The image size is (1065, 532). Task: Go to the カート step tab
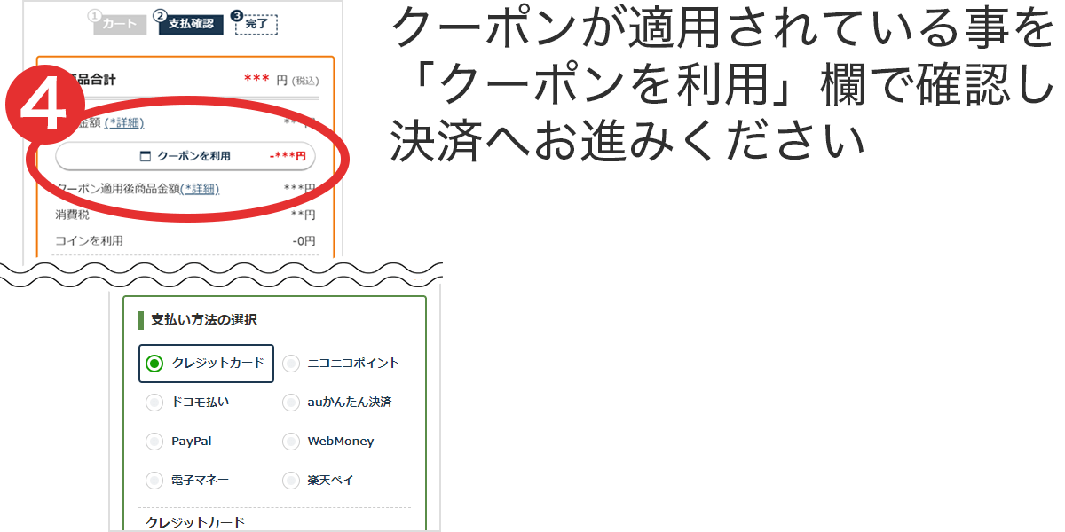pos(120,24)
